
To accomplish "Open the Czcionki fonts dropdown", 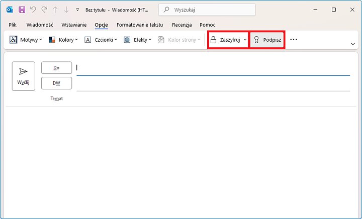I will [101, 40].
